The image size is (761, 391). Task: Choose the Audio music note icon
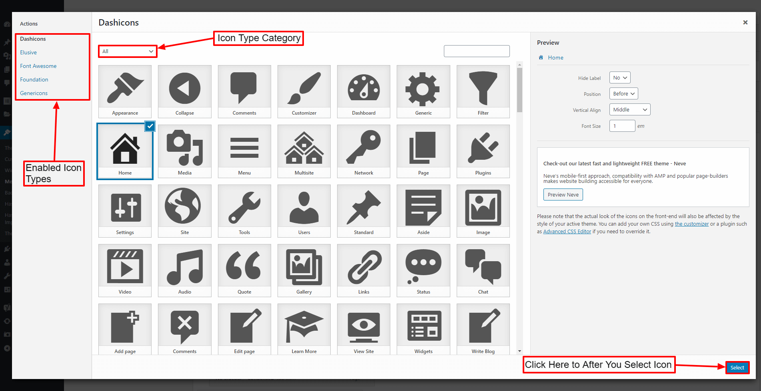click(184, 270)
